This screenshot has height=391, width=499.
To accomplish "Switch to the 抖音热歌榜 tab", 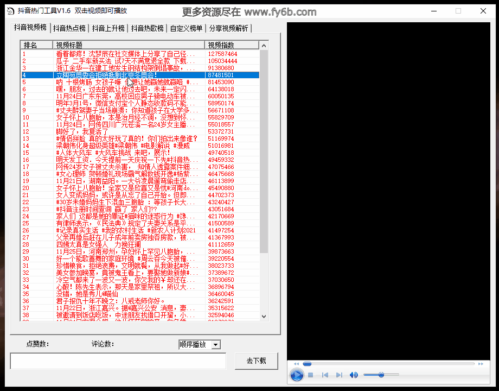I will tap(148, 28).
